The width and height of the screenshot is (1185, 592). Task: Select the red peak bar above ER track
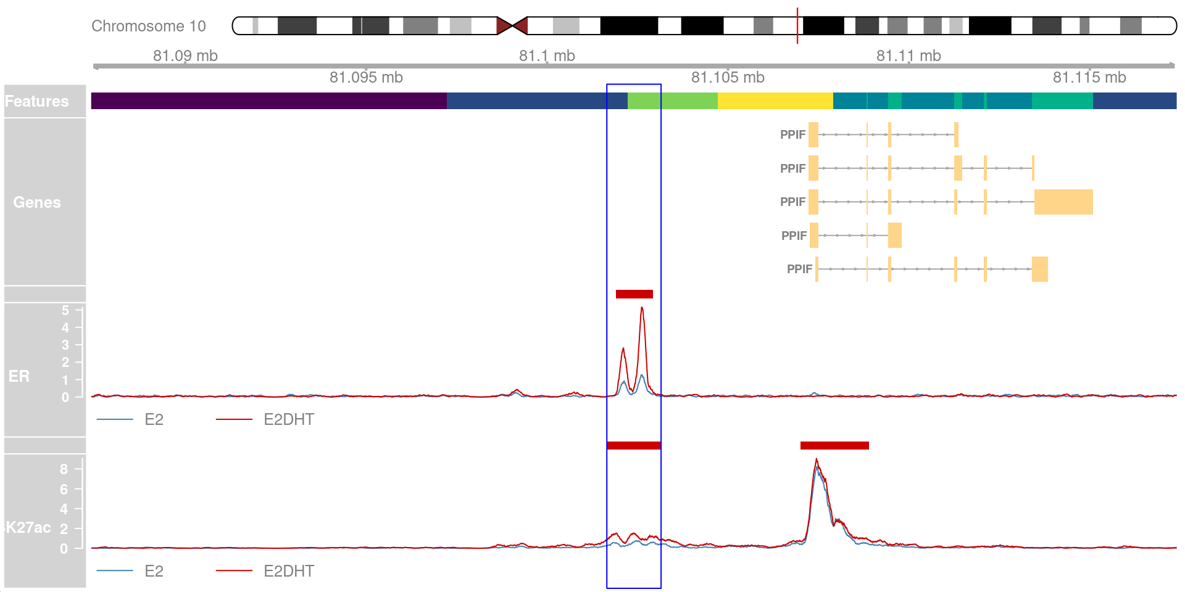point(634,294)
